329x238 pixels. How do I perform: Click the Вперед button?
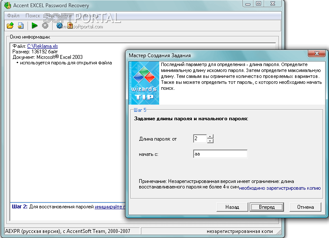[x=267, y=207]
